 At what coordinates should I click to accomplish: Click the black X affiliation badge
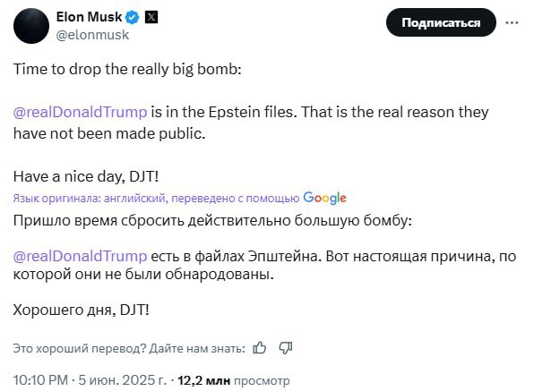151,17
